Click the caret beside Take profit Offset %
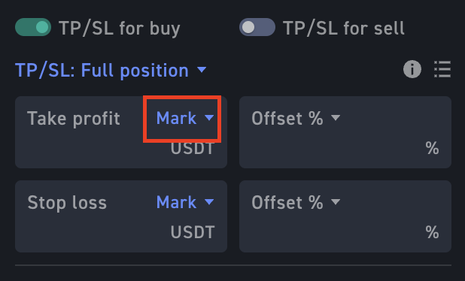 336,118
